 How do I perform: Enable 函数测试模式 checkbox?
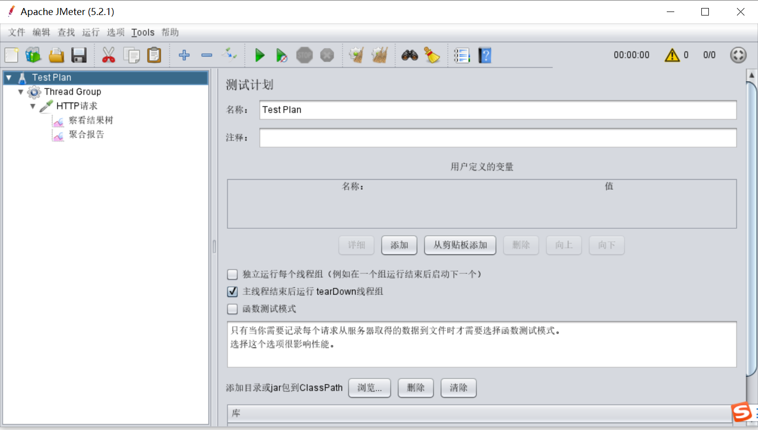[x=232, y=309]
